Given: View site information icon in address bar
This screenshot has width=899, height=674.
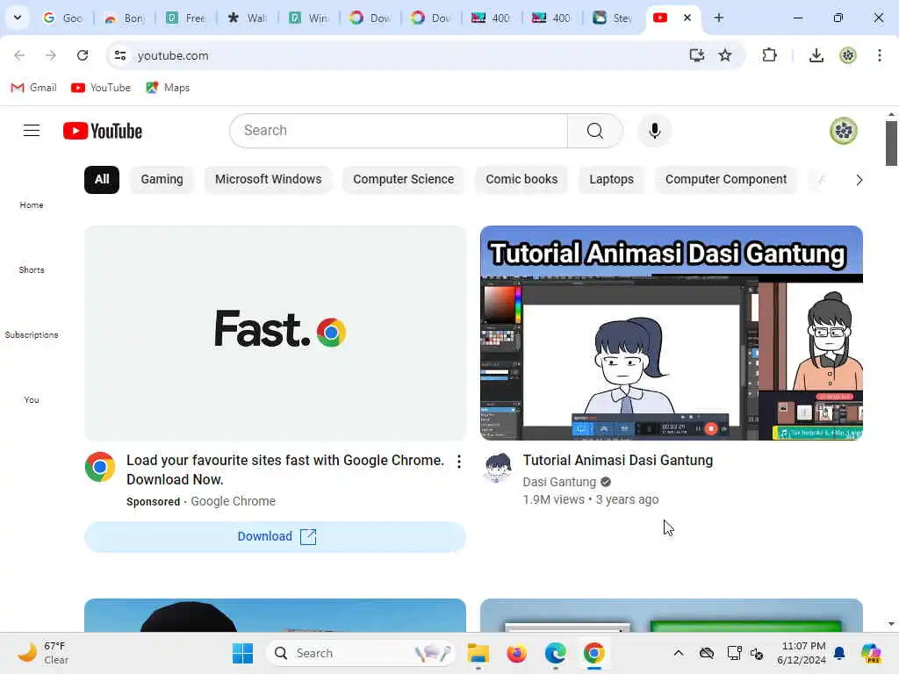Looking at the screenshot, I should pyautogui.click(x=120, y=55).
